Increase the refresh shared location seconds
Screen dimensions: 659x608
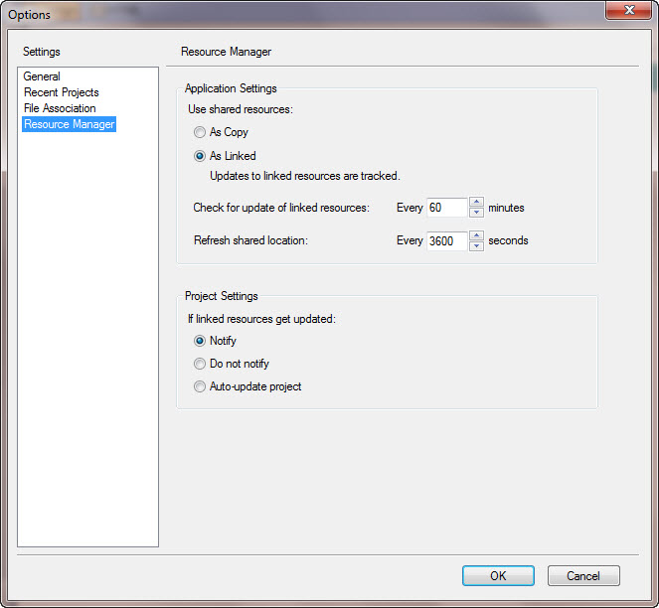476,235
